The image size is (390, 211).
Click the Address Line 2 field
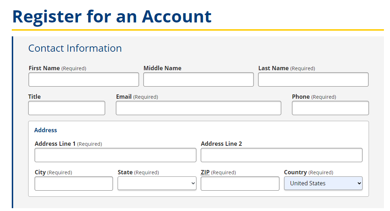281,155
